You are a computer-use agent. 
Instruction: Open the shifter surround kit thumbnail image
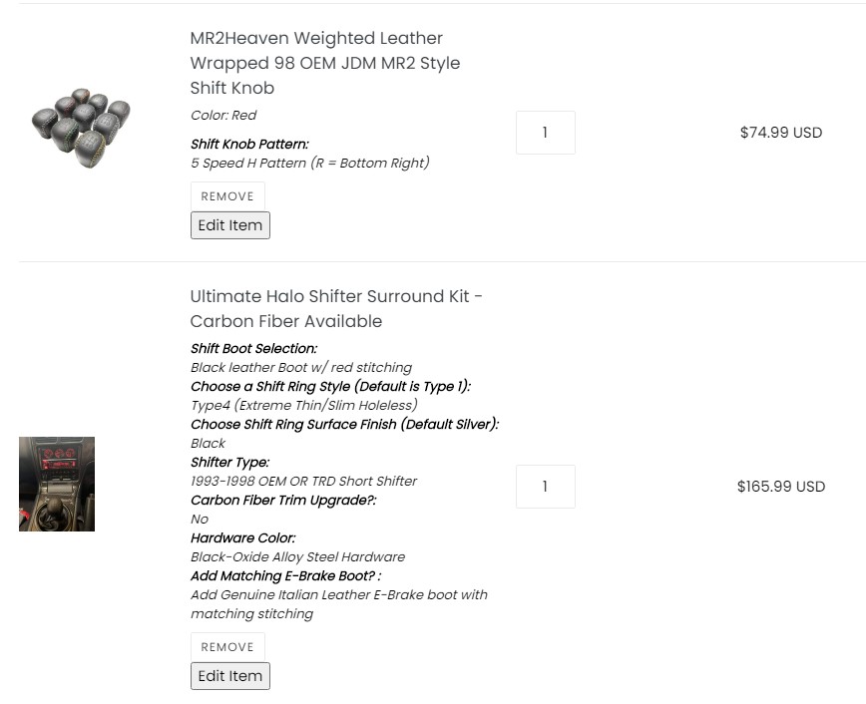pyautogui.click(x=57, y=484)
